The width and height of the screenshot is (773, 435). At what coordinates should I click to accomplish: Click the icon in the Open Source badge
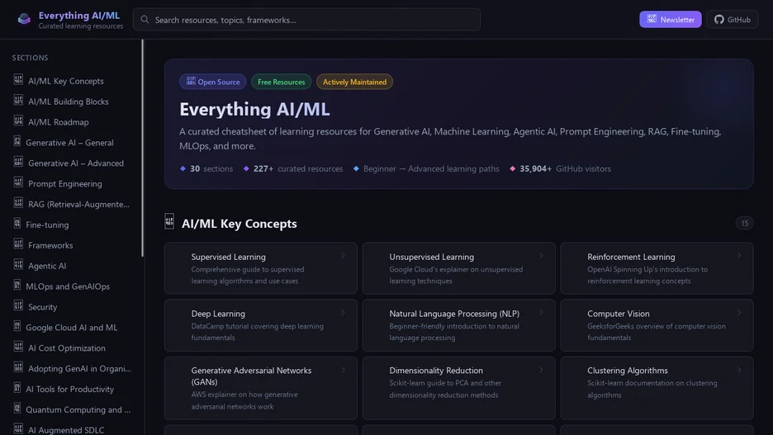click(x=191, y=81)
